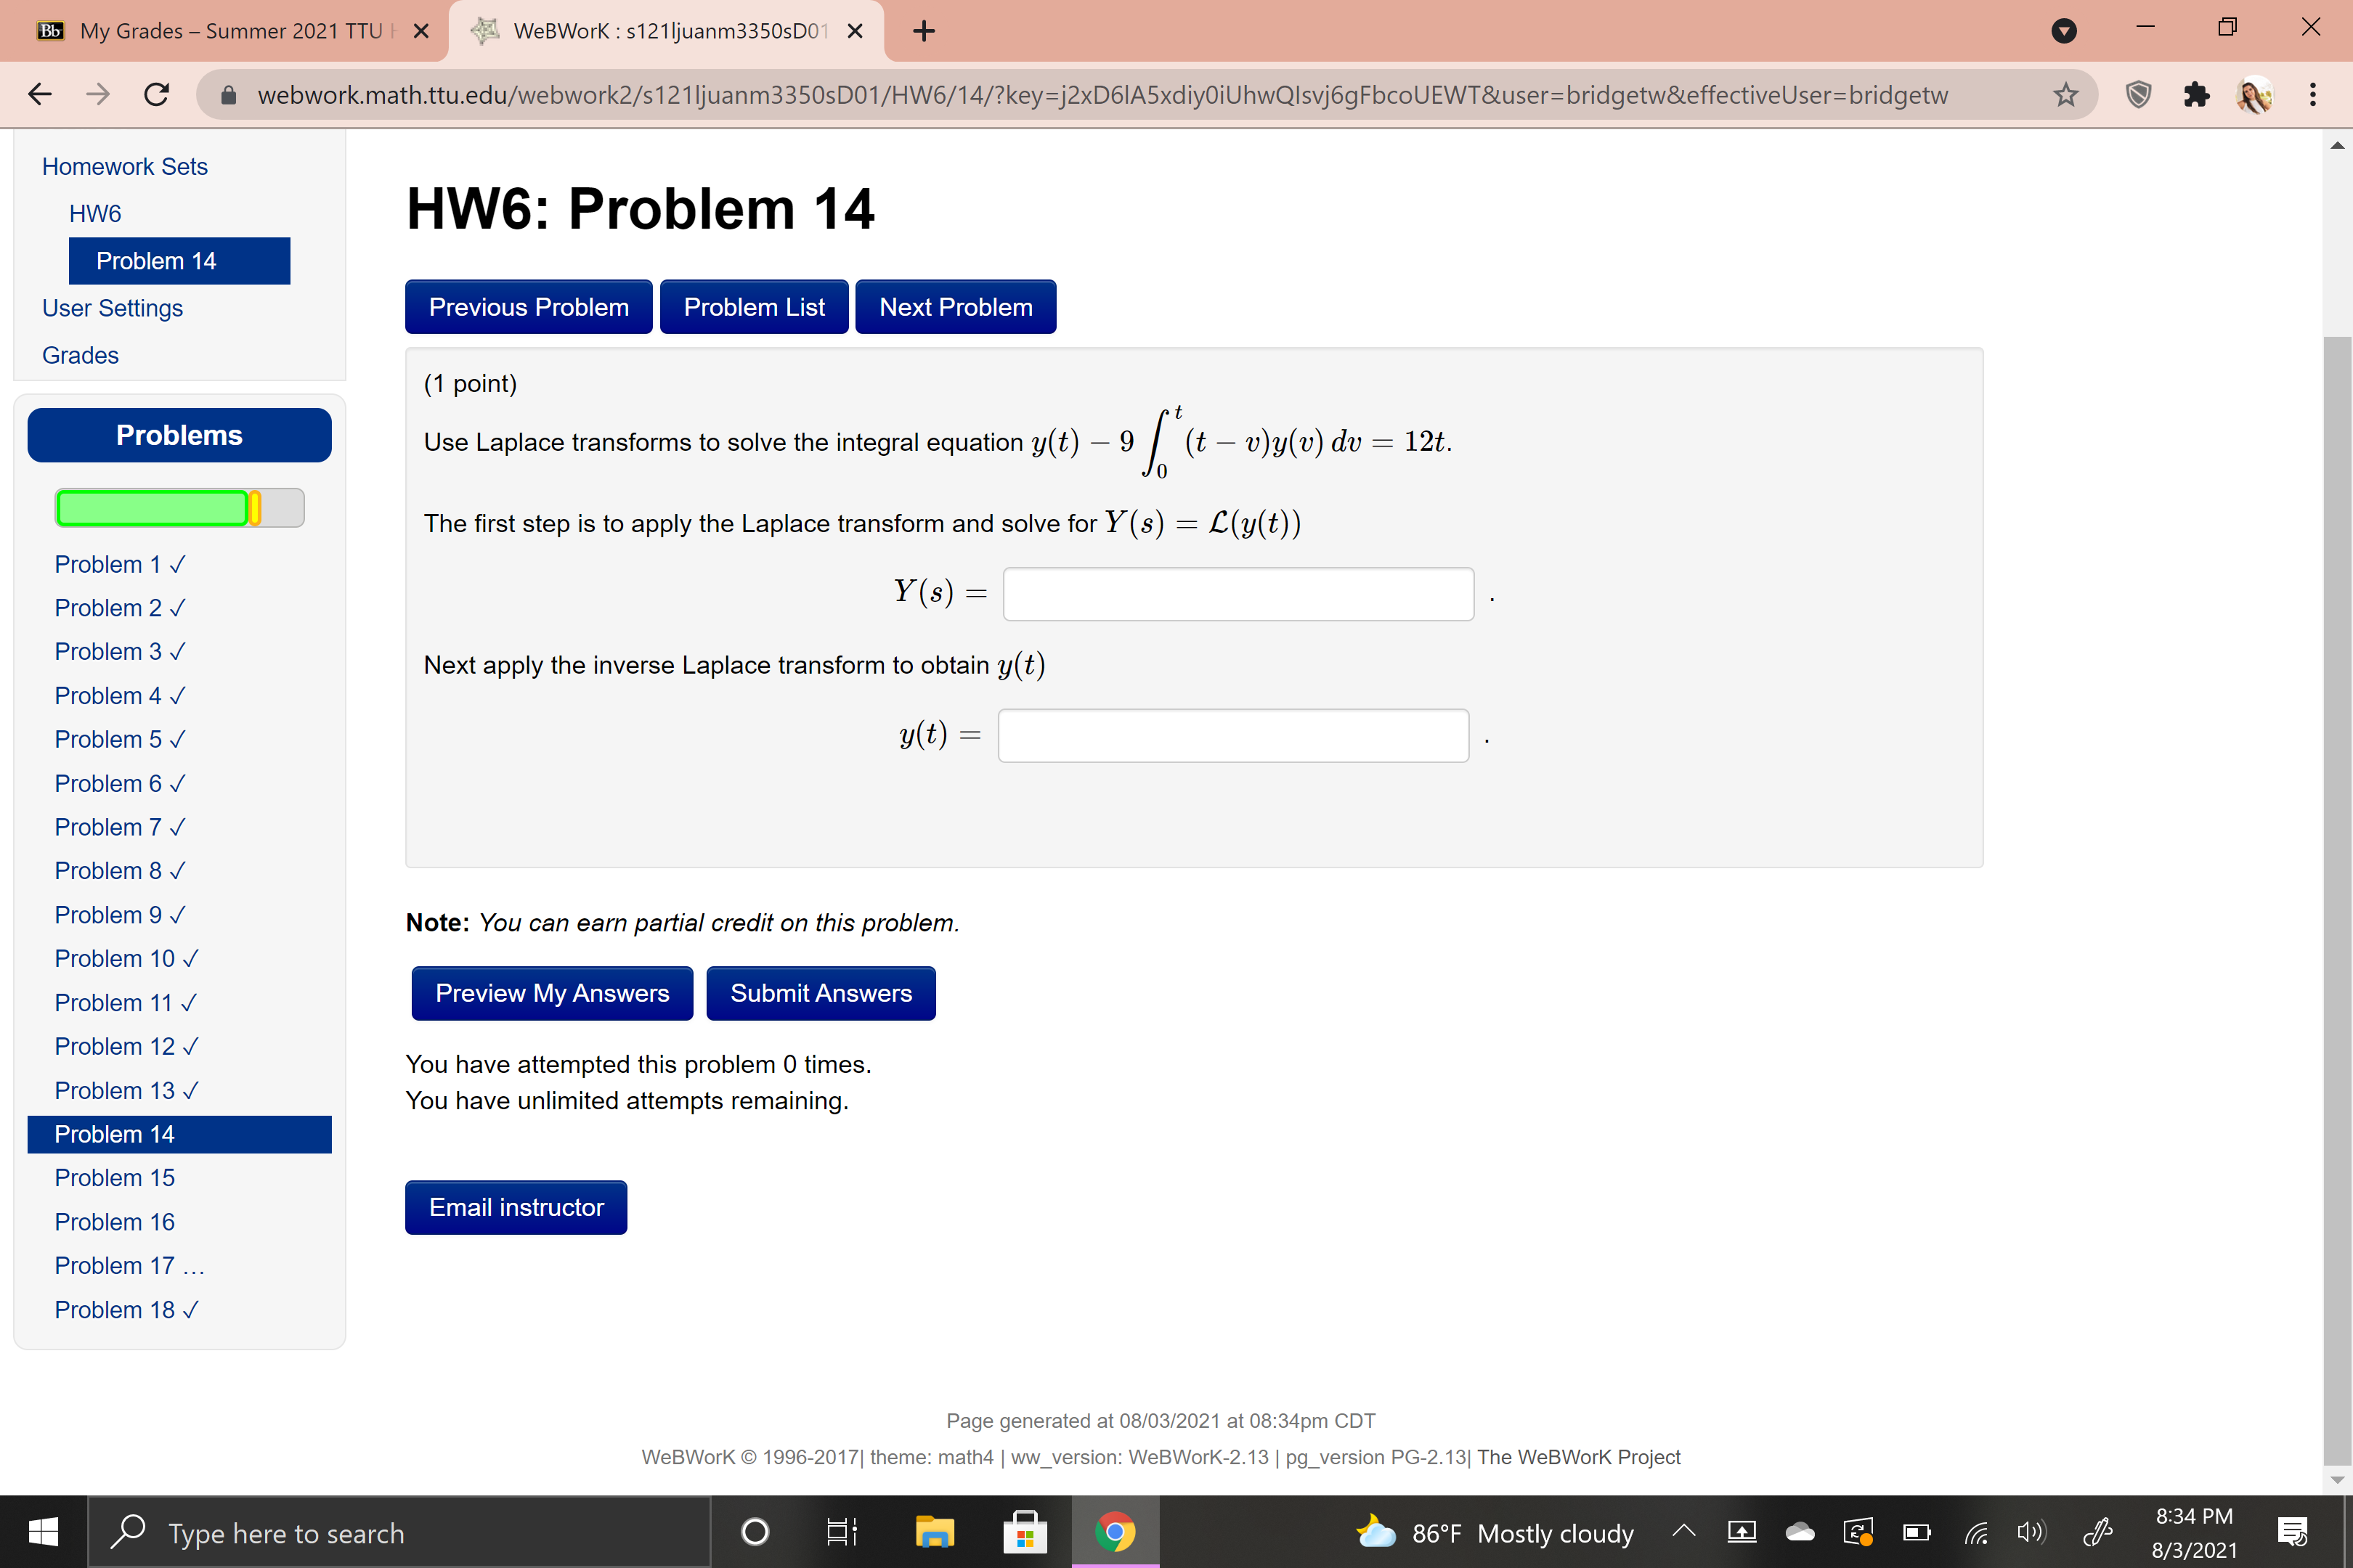Bookmark this page with the star icon

point(2065,94)
